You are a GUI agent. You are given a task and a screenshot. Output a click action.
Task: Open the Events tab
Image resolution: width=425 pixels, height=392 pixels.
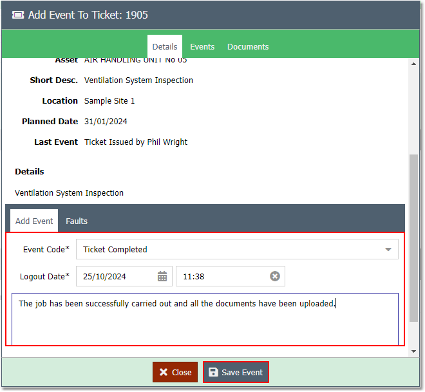click(x=202, y=46)
